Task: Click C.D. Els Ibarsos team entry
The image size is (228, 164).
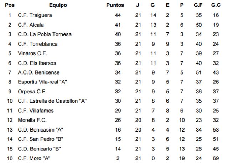Action: 37,63
